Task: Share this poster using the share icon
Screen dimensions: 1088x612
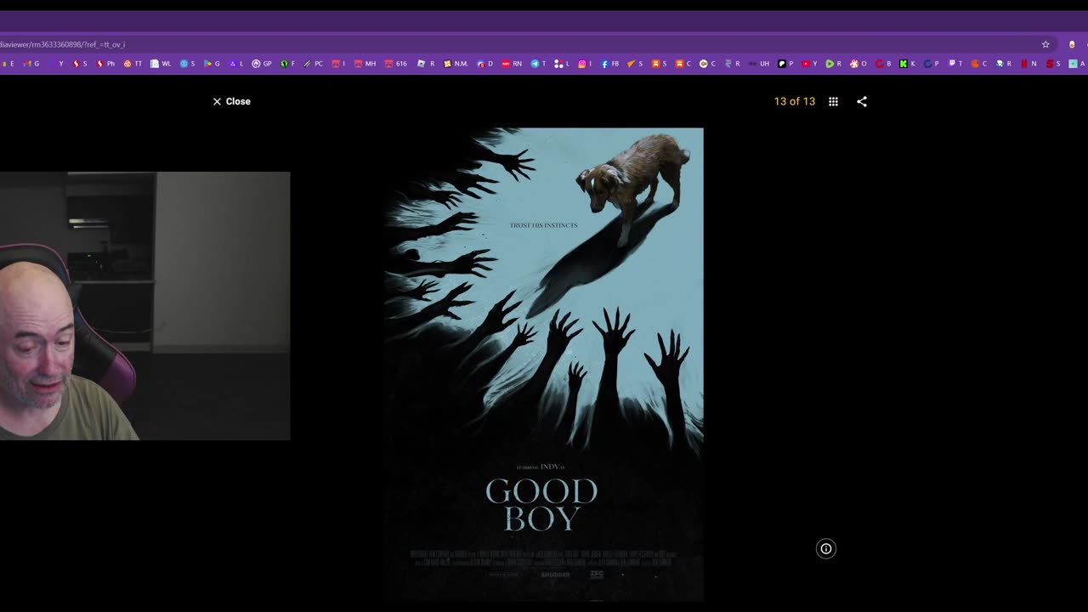Action: [862, 101]
